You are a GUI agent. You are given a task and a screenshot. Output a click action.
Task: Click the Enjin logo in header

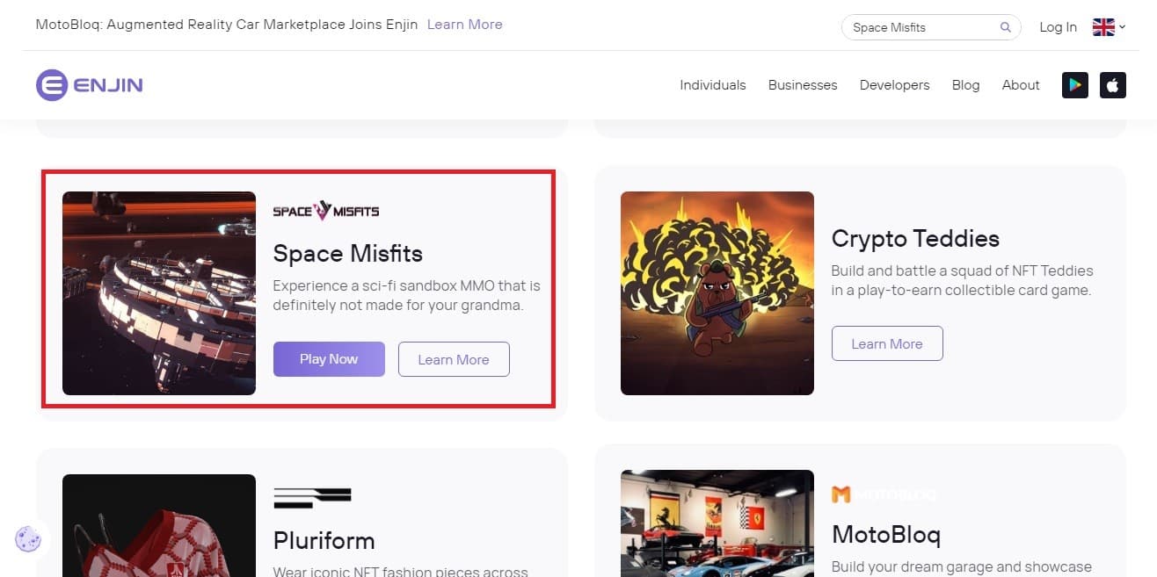coord(89,85)
